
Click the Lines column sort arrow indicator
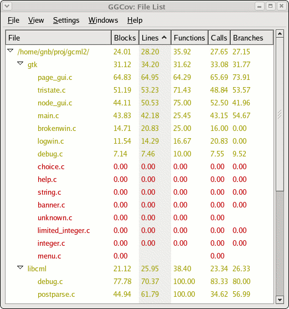(x=164, y=37)
